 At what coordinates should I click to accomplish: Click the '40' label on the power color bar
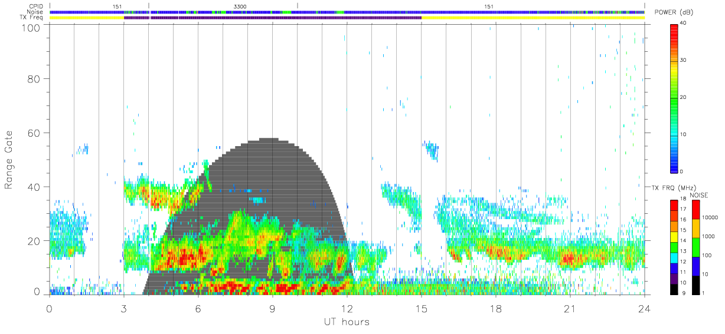tap(684, 24)
